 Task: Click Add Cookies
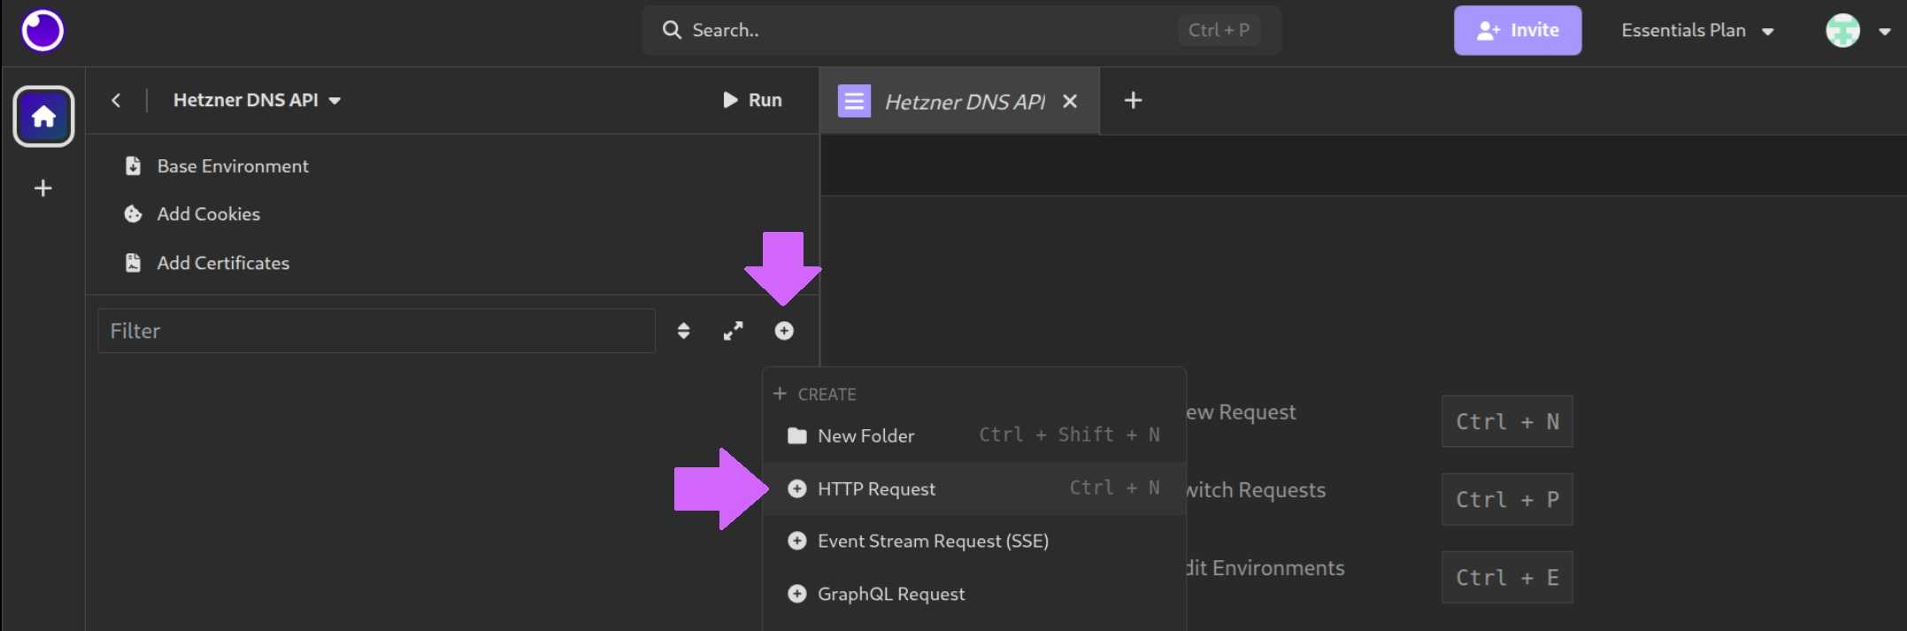[x=208, y=214]
